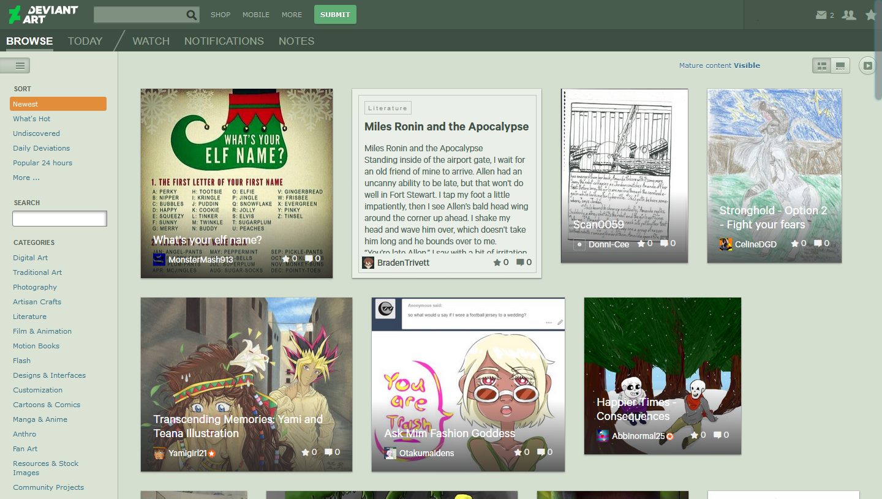
Task: Click comment icon on Ask Mim Fashion Goddess
Action: 541,452
